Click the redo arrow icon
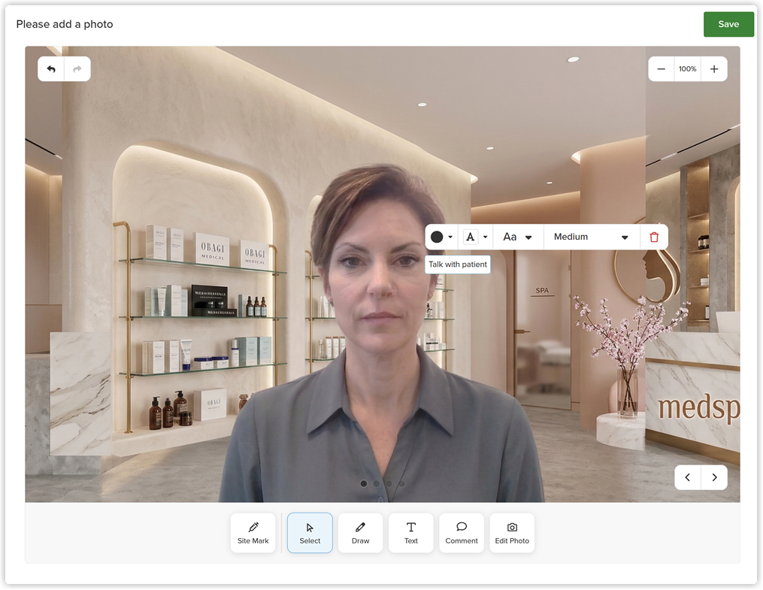Screen dimensions: 763x590 coord(77,69)
